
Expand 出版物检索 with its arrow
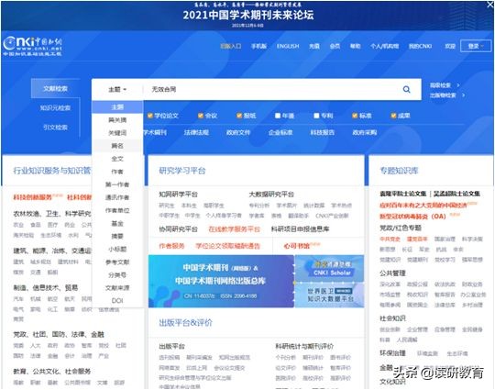(447, 95)
